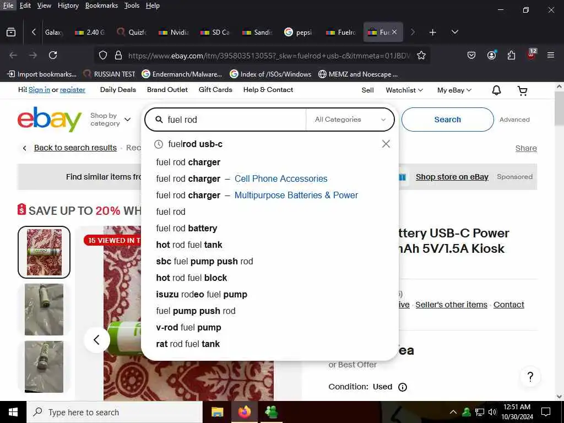This screenshot has width=564, height=423.
Task: Open File Explorer from taskbar
Action: click(217, 412)
